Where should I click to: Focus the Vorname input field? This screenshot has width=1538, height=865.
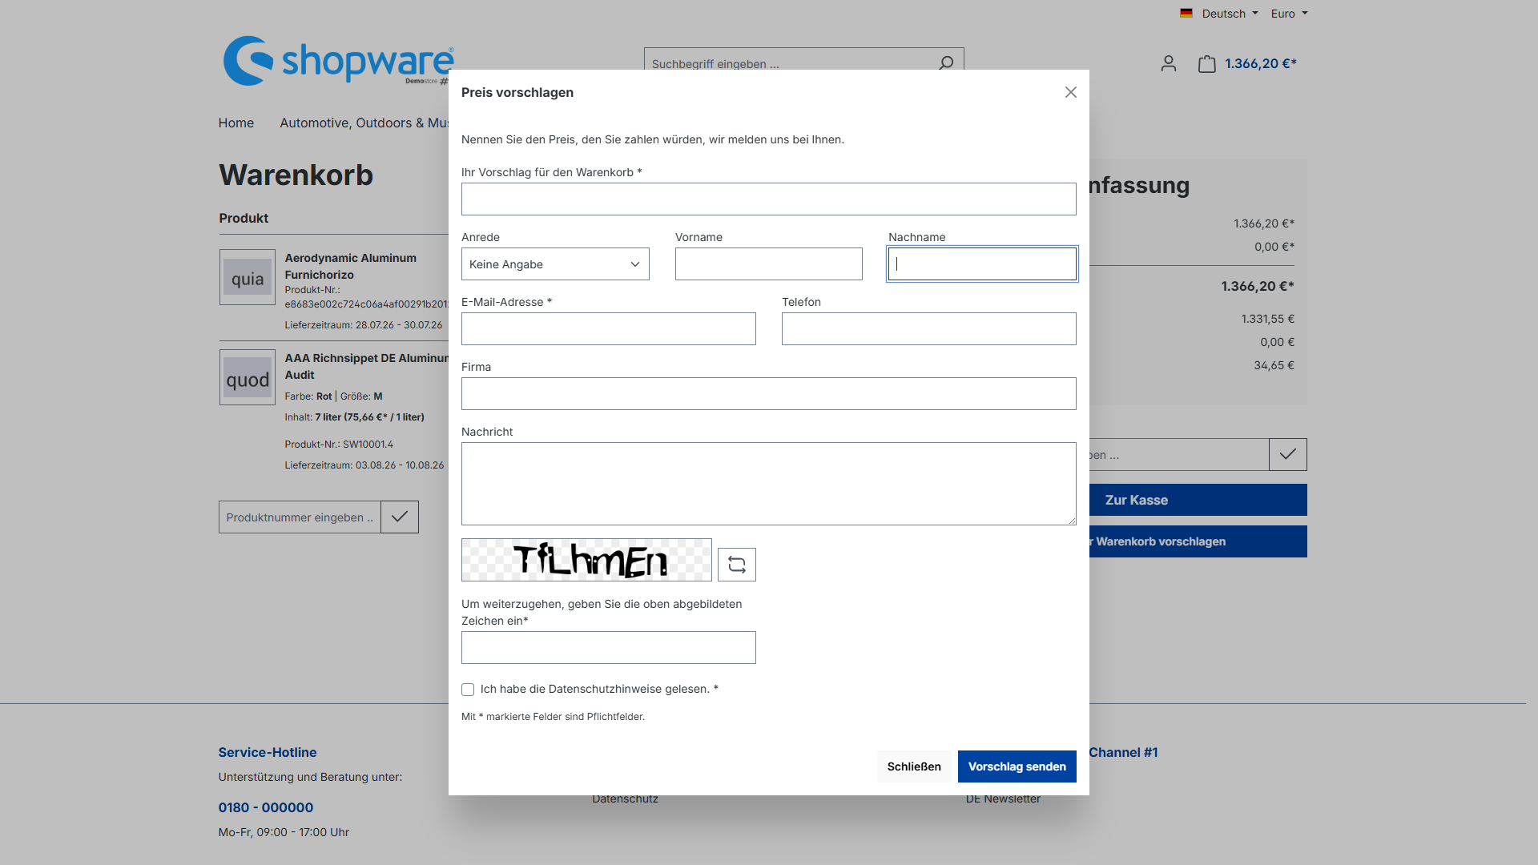(x=769, y=264)
